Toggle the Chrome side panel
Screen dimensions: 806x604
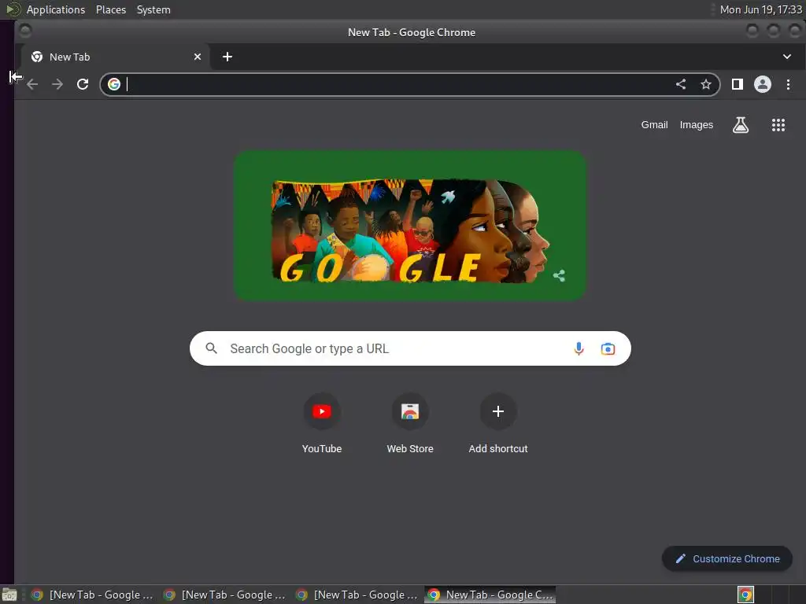click(737, 84)
